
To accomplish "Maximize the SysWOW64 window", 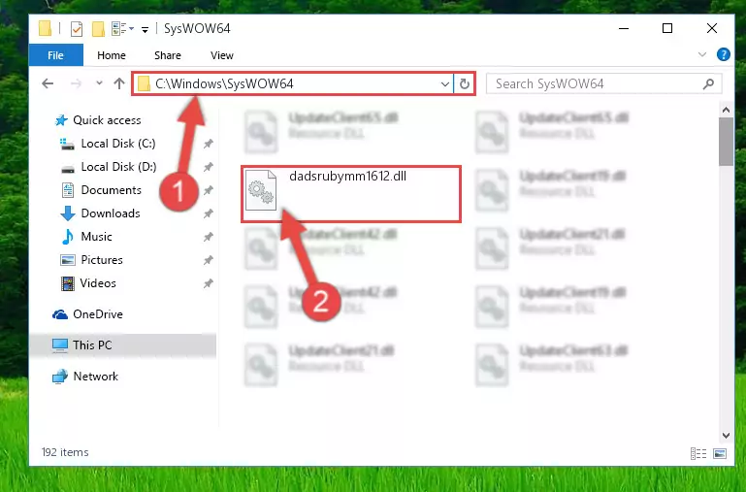I will tap(667, 28).
